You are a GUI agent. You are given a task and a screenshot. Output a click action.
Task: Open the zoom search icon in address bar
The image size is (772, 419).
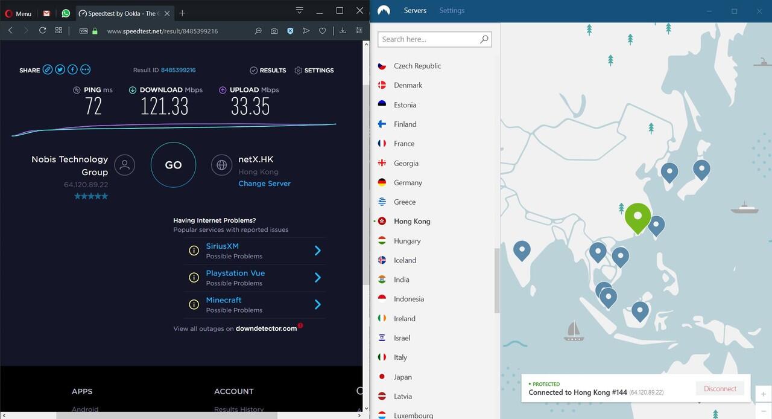[258, 31]
